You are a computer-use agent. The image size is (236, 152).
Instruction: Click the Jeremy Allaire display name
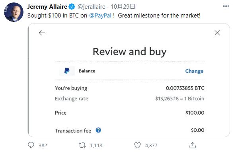point(47,7)
